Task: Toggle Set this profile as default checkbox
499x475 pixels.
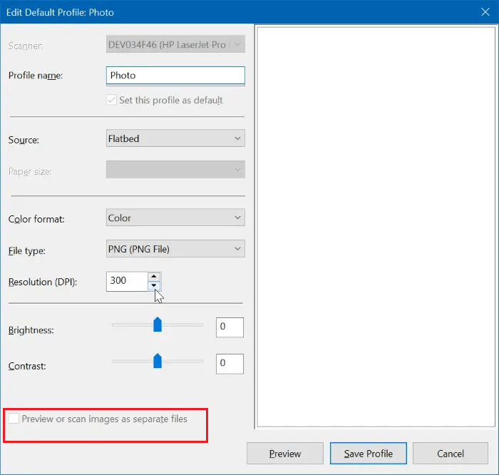Action: [x=111, y=100]
